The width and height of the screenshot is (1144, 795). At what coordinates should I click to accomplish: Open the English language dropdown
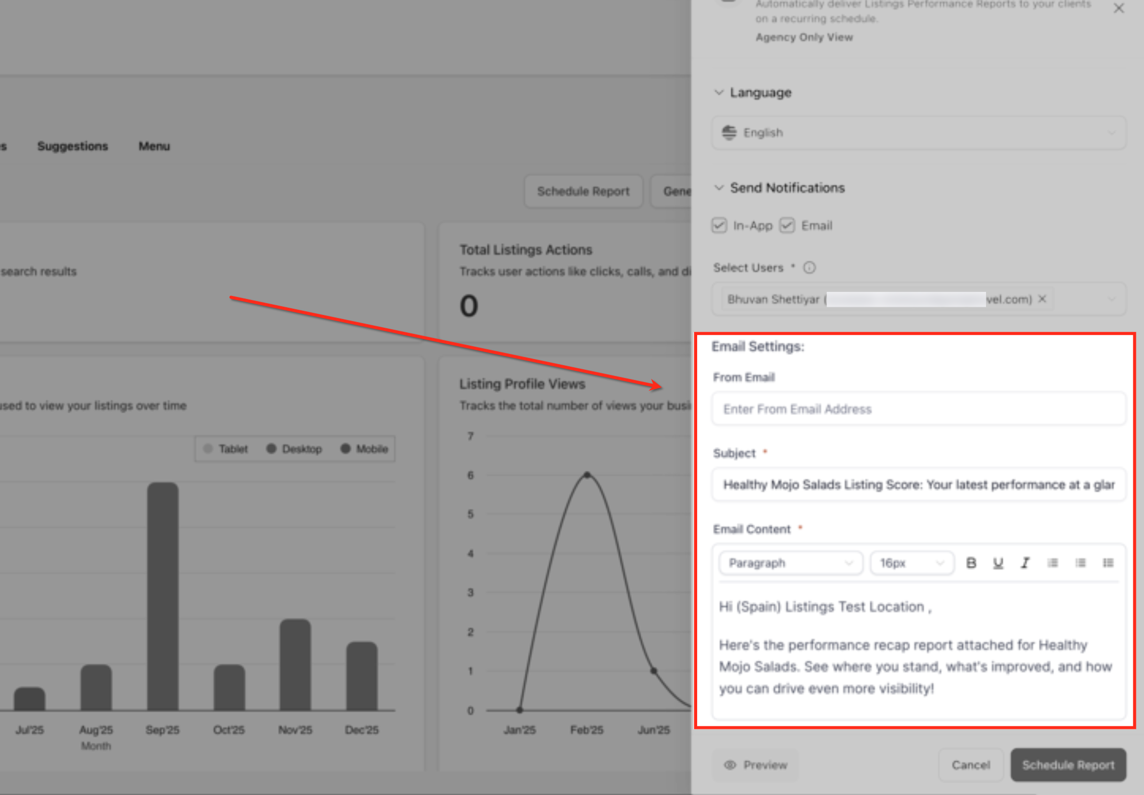point(918,133)
